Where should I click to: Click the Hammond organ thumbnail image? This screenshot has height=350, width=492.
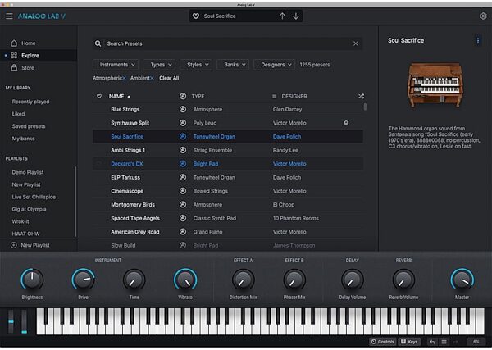point(435,85)
